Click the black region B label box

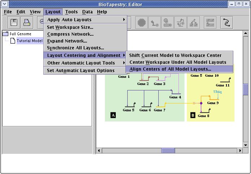click(x=193, y=115)
